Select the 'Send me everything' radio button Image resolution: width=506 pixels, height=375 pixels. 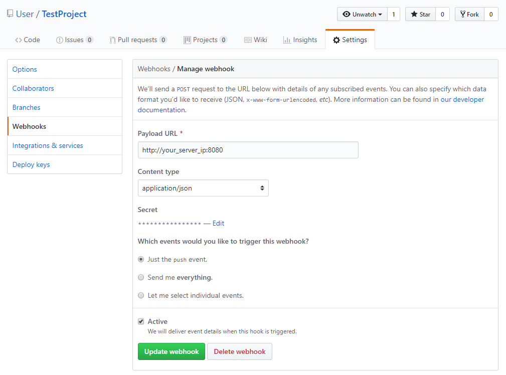pyautogui.click(x=141, y=277)
